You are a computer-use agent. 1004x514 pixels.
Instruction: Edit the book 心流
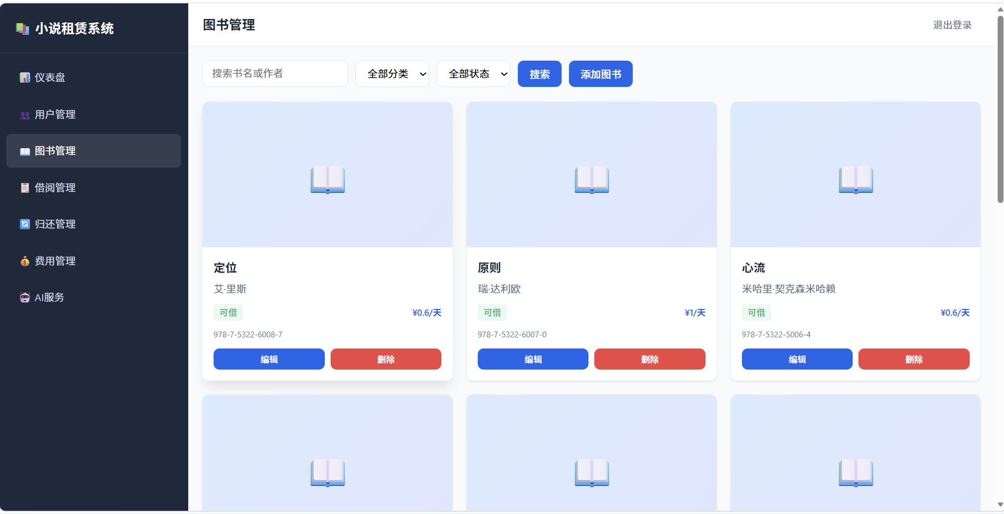[x=797, y=359]
